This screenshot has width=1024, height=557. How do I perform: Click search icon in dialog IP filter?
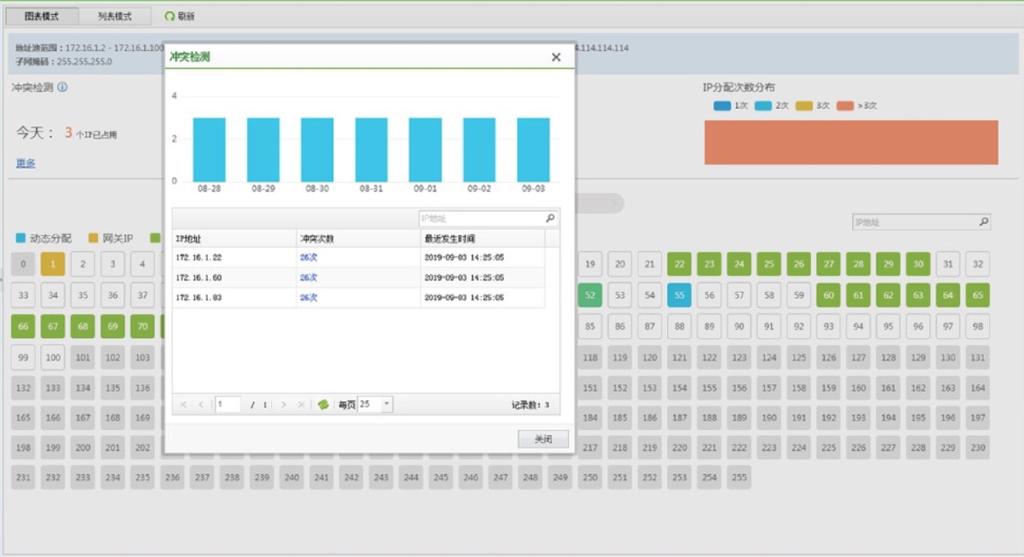tap(550, 218)
